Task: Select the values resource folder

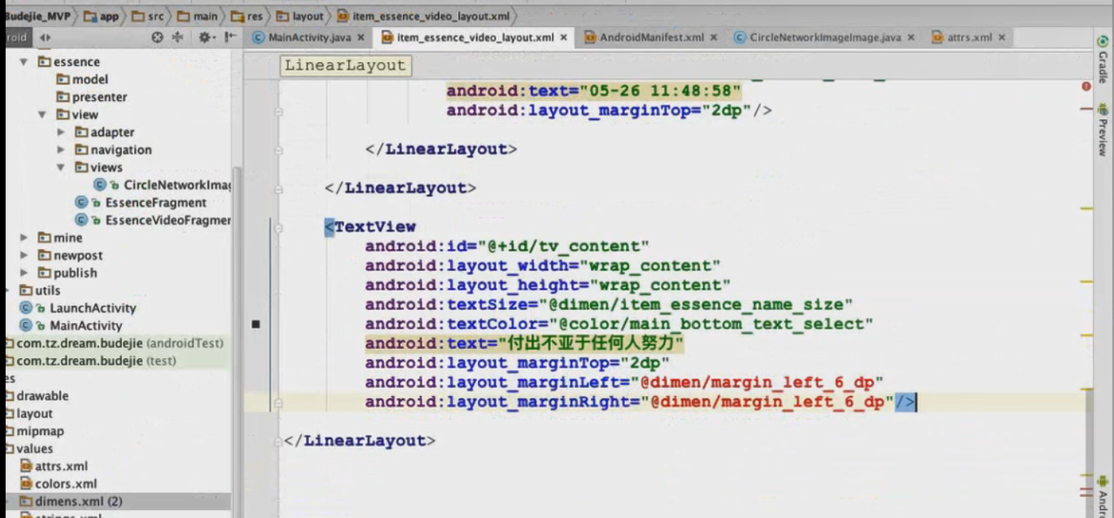Action: pyautogui.click(x=35, y=448)
